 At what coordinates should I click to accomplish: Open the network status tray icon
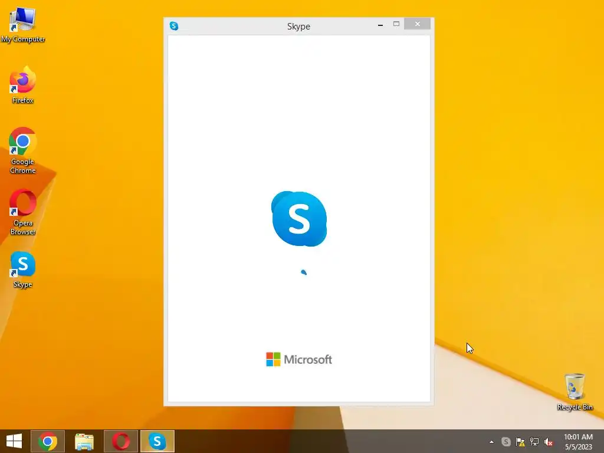[534, 442]
